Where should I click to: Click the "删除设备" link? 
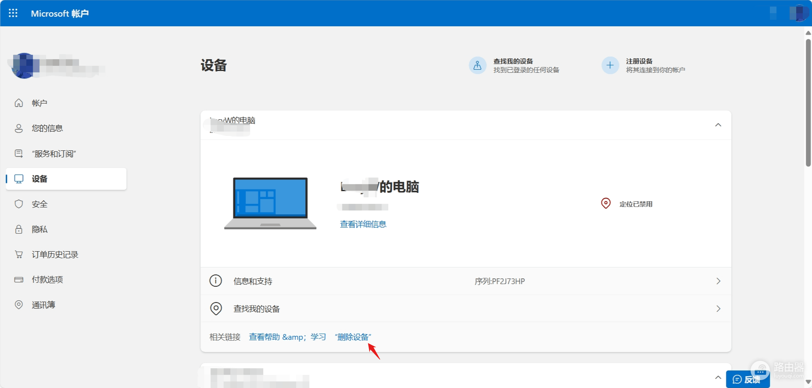pos(353,337)
